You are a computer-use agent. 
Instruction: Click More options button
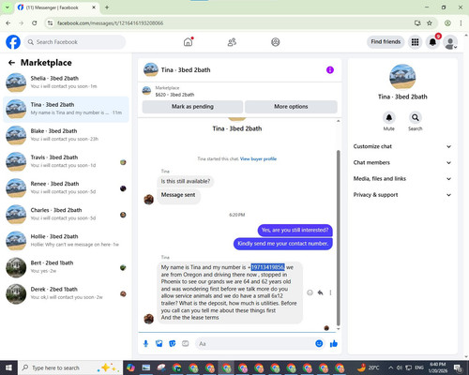click(291, 107)
